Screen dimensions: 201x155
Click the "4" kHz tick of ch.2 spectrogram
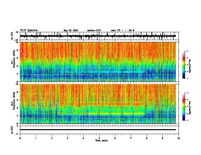coord(18,108)
